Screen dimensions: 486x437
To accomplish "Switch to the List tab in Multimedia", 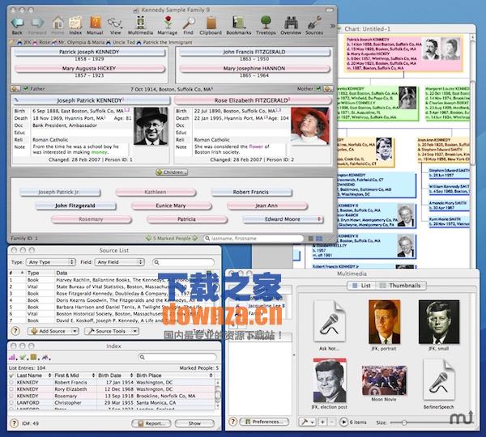I will tap(361, 286).
